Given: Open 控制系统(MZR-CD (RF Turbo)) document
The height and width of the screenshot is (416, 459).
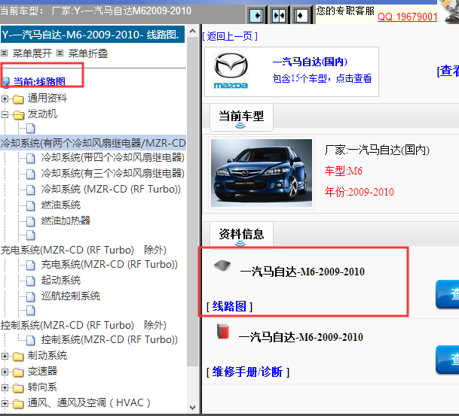Looking at the screenshot, I should (109, 339).
